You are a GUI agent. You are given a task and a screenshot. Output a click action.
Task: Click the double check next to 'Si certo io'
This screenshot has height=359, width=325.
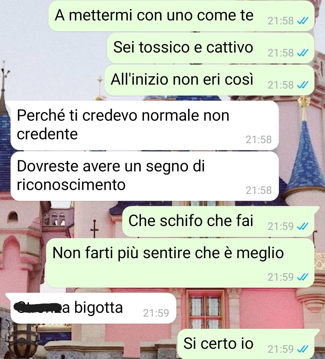tap(302, 349)
